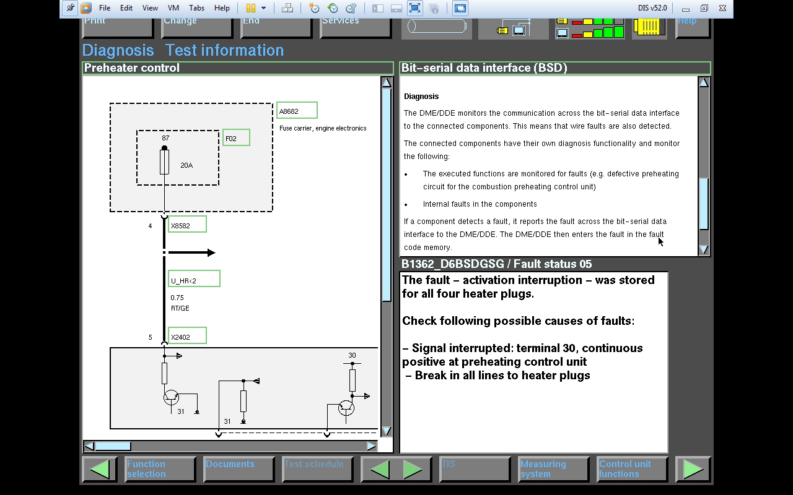Viewport: 793px width, 495px height.
Task: Open the Measuring system button
Action: tap(553, 469)
